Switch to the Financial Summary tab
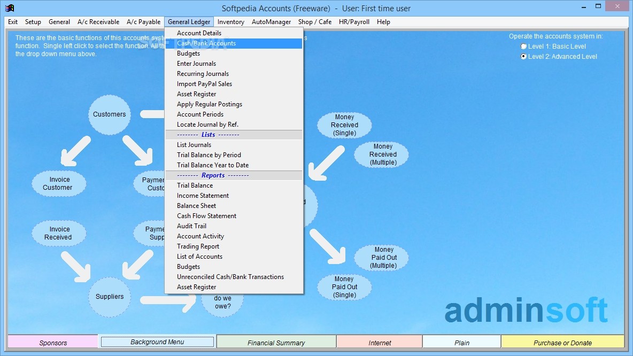The width and height of the screenshot is (633, 356). (276, 342)
